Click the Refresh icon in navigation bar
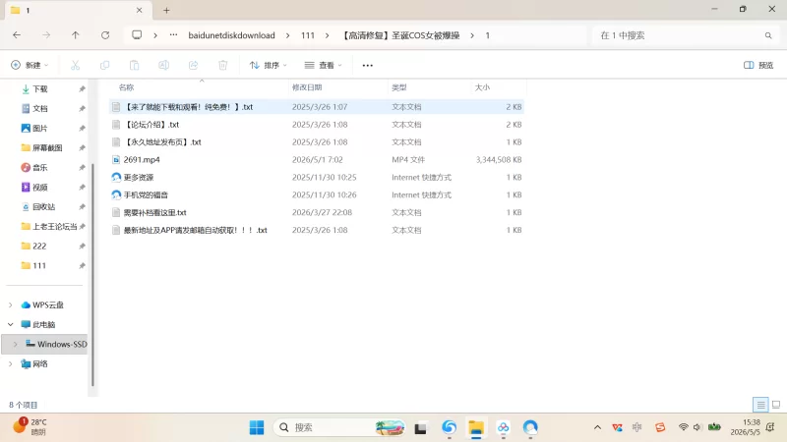The height and width of the screenshot is (442, 787). pos(105,35)
